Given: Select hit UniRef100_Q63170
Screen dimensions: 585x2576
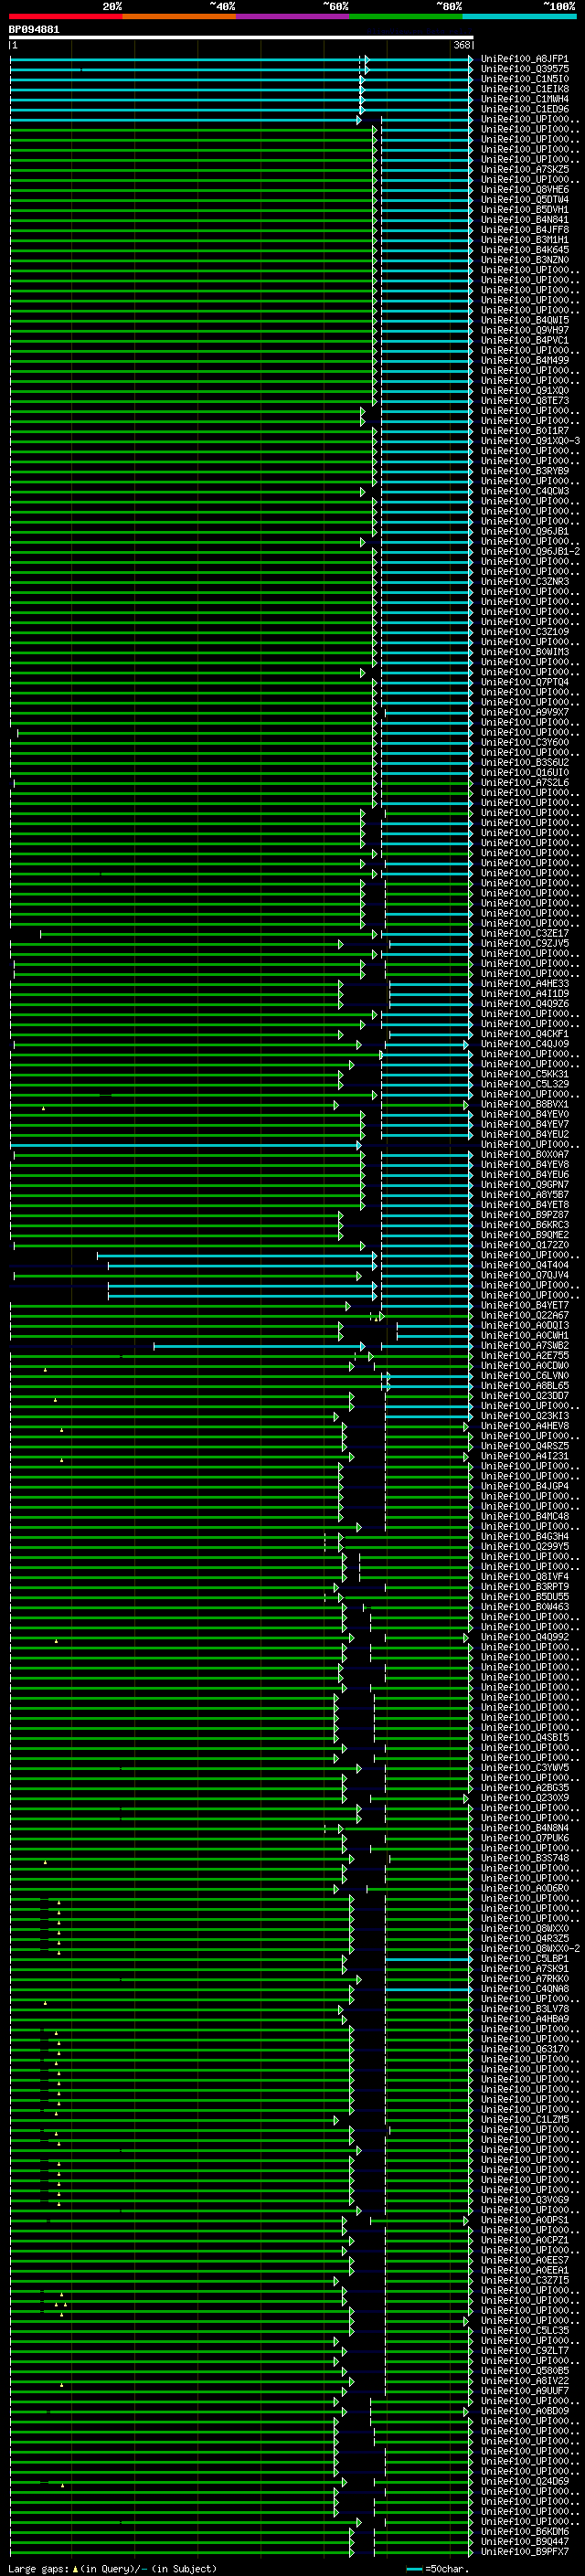Looking at the screenshot, I should pos(525,2050).
